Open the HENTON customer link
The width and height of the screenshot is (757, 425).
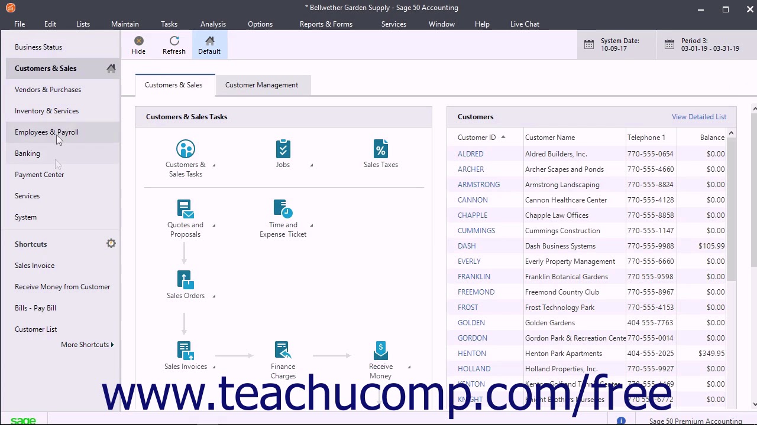[x=472, y=354]
